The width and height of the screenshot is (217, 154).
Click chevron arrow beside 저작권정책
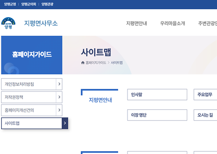pyautogui.click(x=59, y=97)
